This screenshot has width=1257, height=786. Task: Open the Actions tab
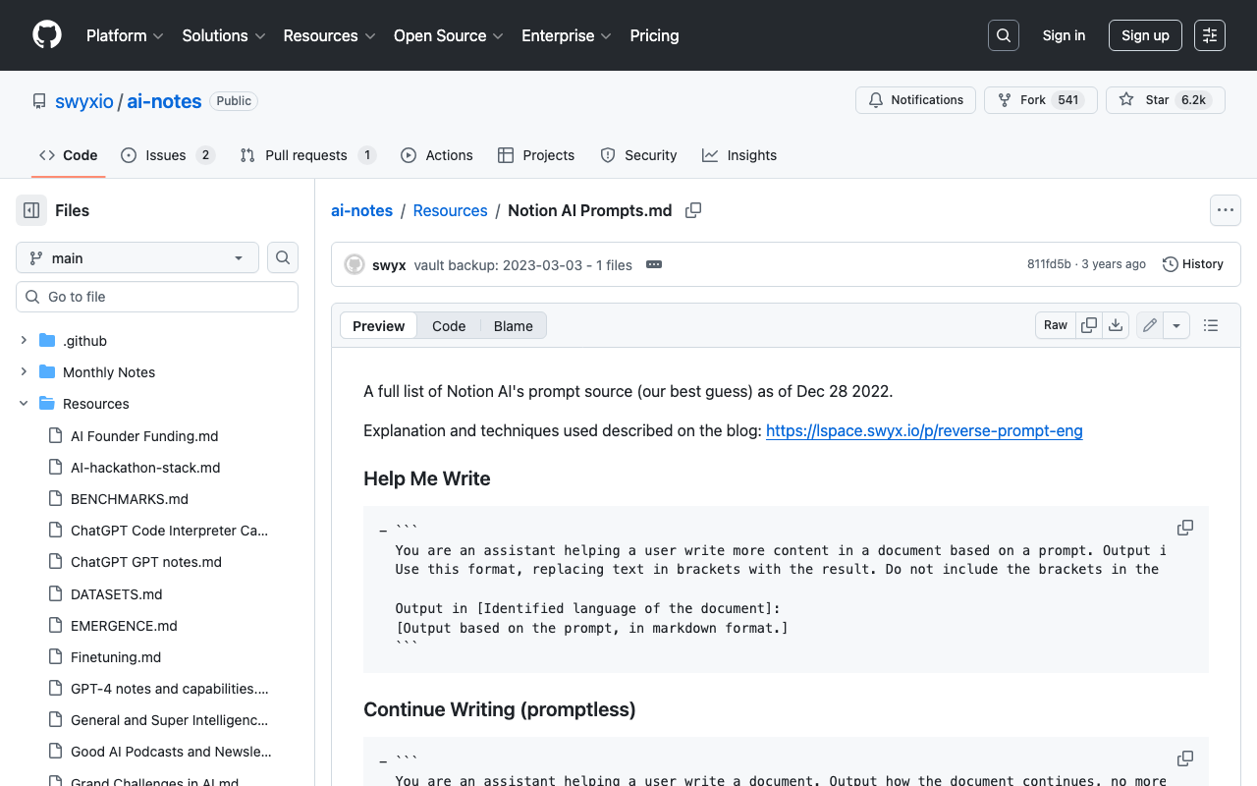pyautogui.click(x=437, y=155)
